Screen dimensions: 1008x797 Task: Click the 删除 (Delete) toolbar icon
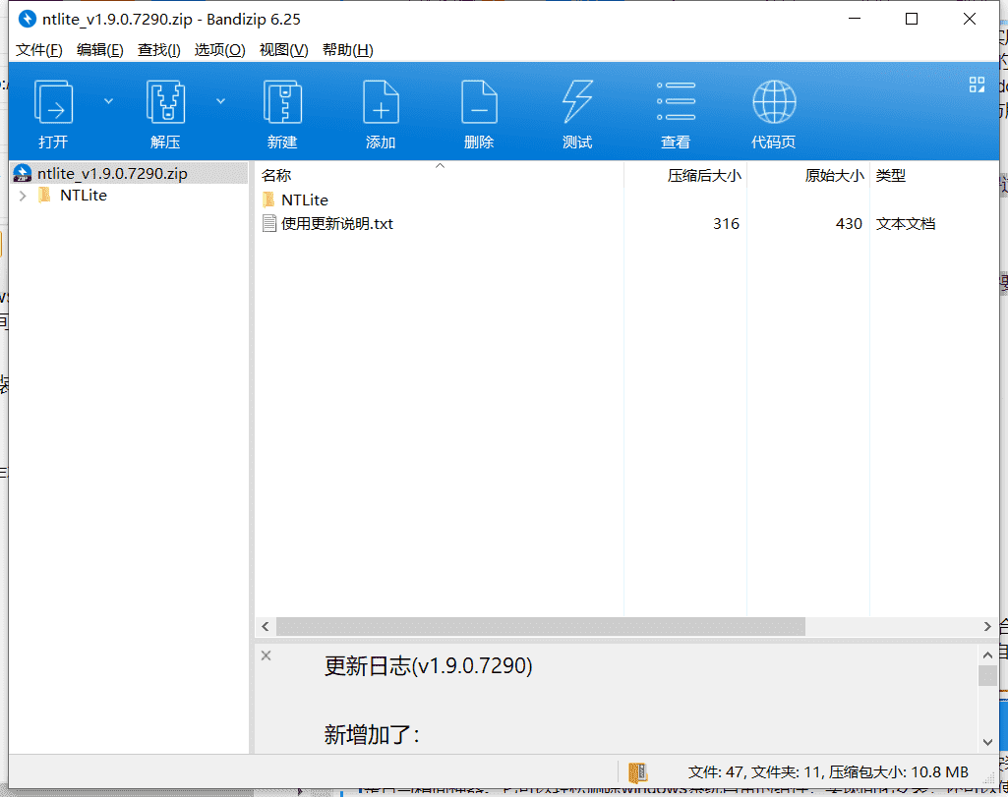[x=479, y=102]
